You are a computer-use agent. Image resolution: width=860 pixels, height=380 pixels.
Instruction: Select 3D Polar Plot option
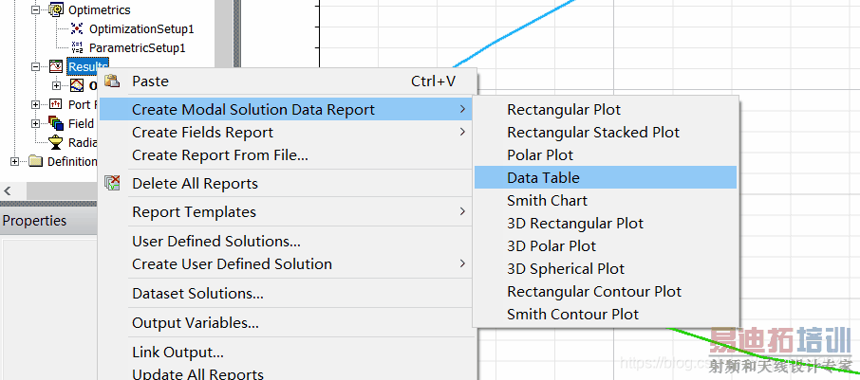(552, 246)
